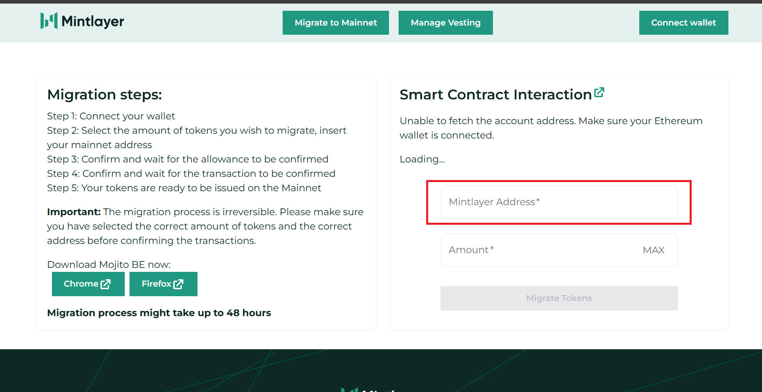This screenshot has height=392, width=762.
Task: Click the Smart Contract Interaction heading
Action: 495,95
